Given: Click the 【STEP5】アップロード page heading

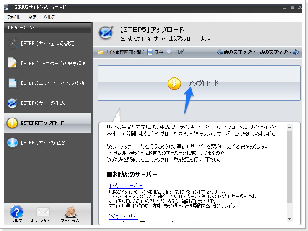Looking at the screenshot, I should (x=152, y=30).
